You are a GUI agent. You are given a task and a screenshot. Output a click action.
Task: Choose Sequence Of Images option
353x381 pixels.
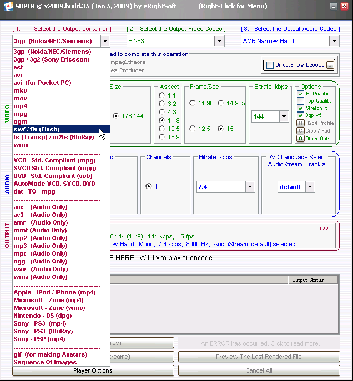click(x=61, y=363)
